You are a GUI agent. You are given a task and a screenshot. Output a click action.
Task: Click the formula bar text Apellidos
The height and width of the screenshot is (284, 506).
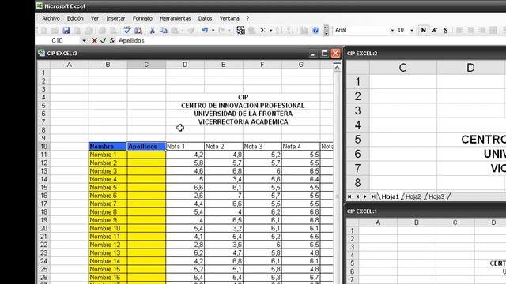click(x=131, y=40)
